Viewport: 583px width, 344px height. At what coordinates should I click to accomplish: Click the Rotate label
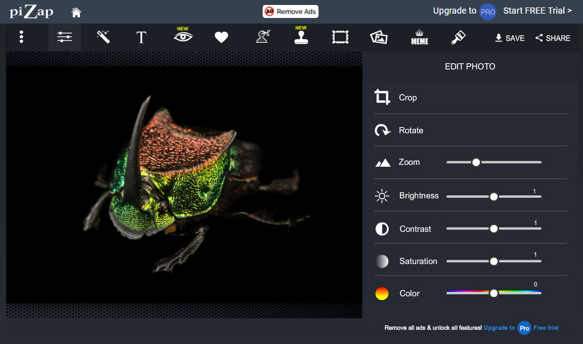pyautogui.click(x=411, y=130)
